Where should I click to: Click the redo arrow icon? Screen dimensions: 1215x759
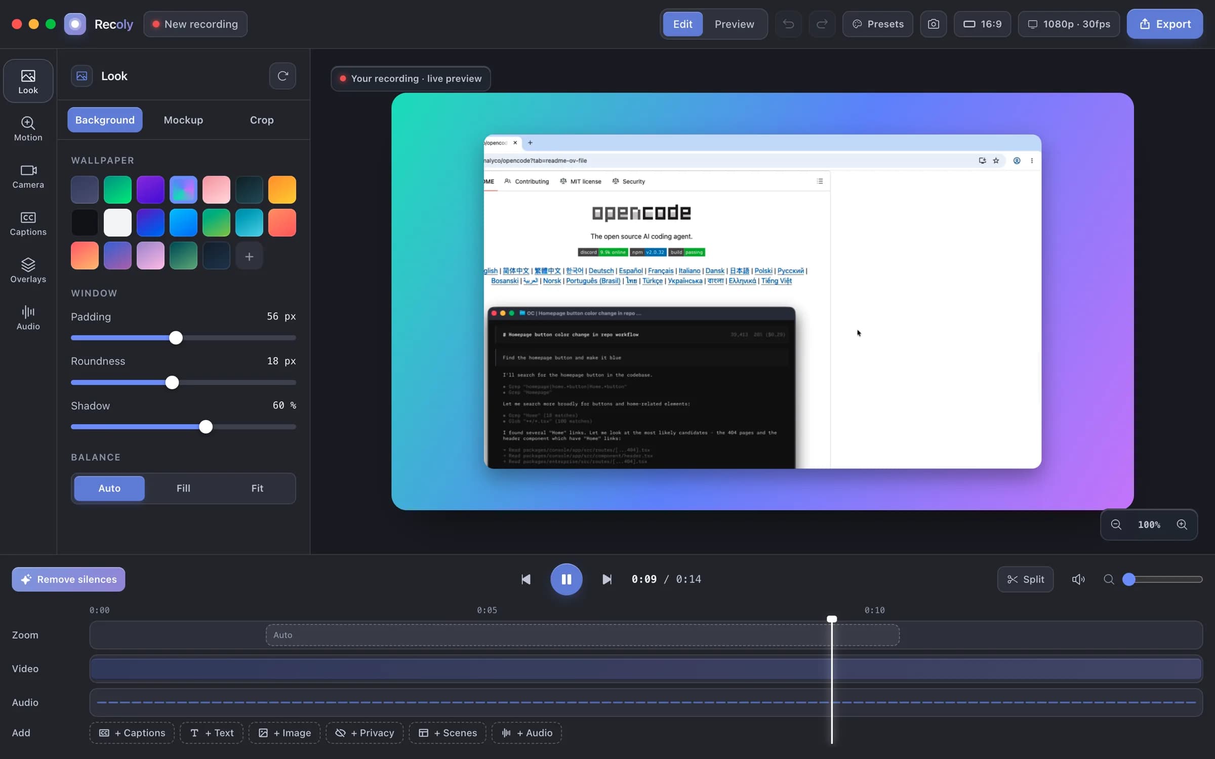pyautogui.click(x=822, y=24)
